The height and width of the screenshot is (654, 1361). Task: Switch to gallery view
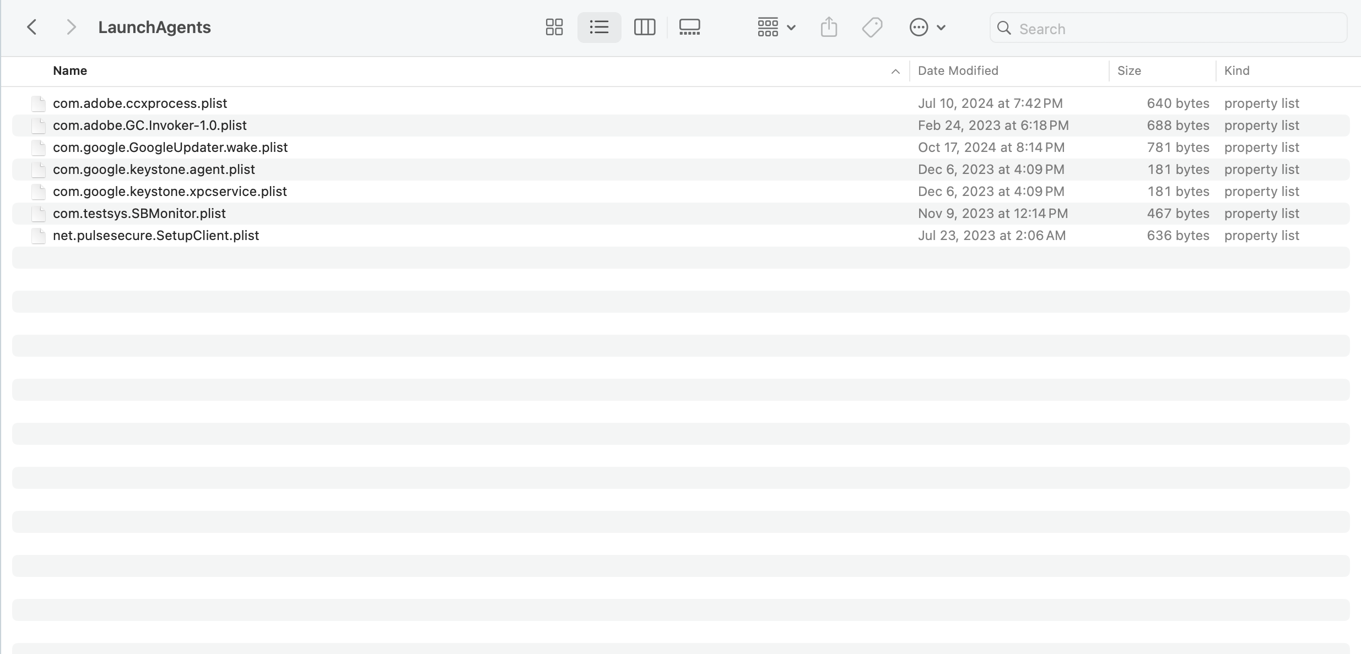[x=689, y=27]
